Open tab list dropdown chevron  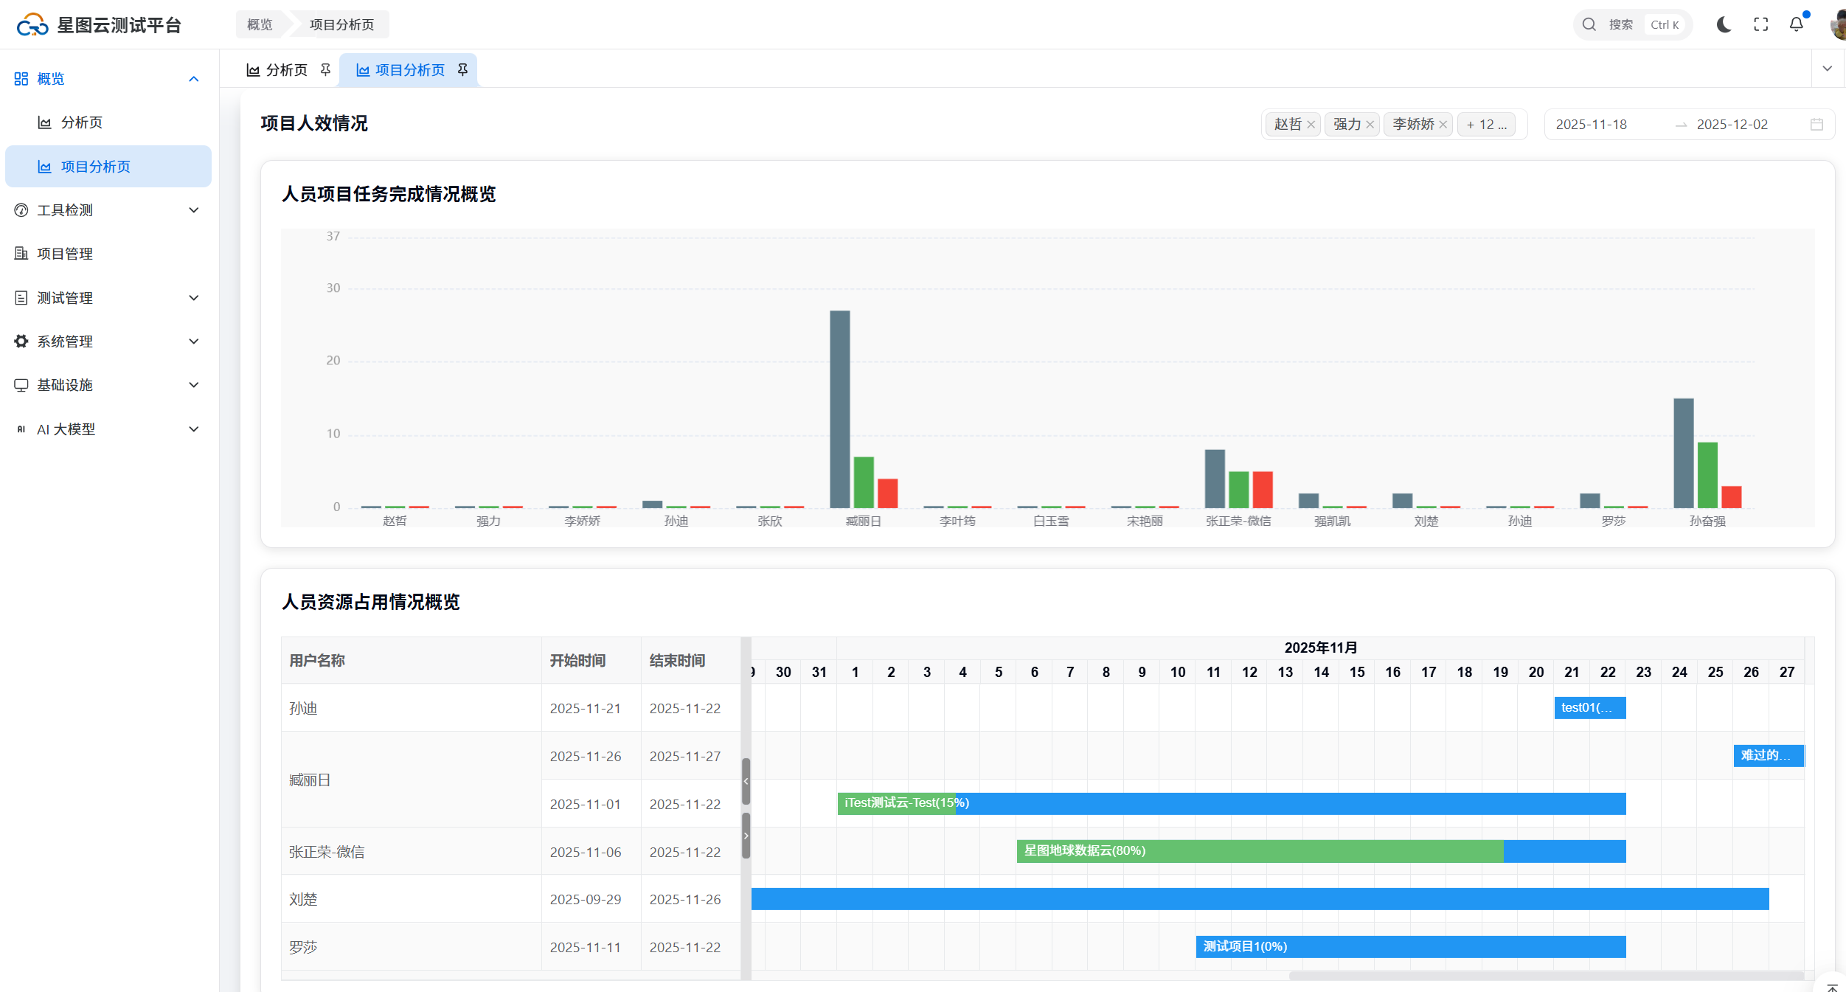pyautogui.click(x=1828, y=69)
